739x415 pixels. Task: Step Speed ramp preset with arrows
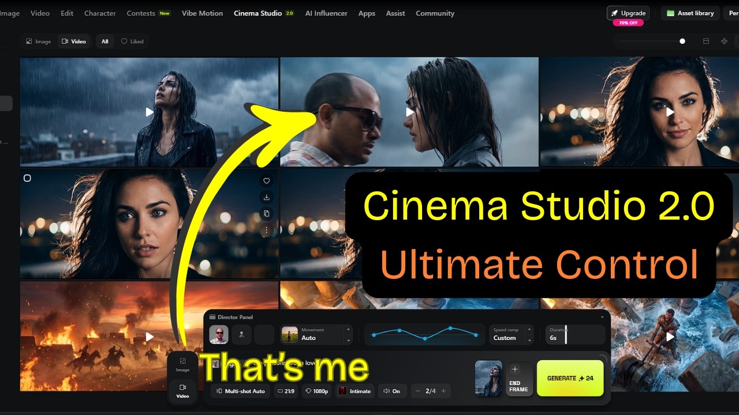click(529, 335)
